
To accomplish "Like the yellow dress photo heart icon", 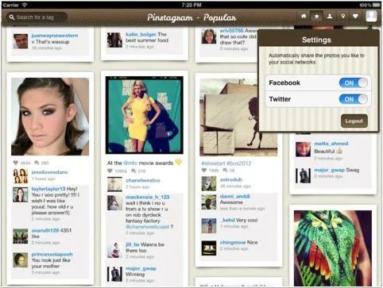I will (110, 171).
